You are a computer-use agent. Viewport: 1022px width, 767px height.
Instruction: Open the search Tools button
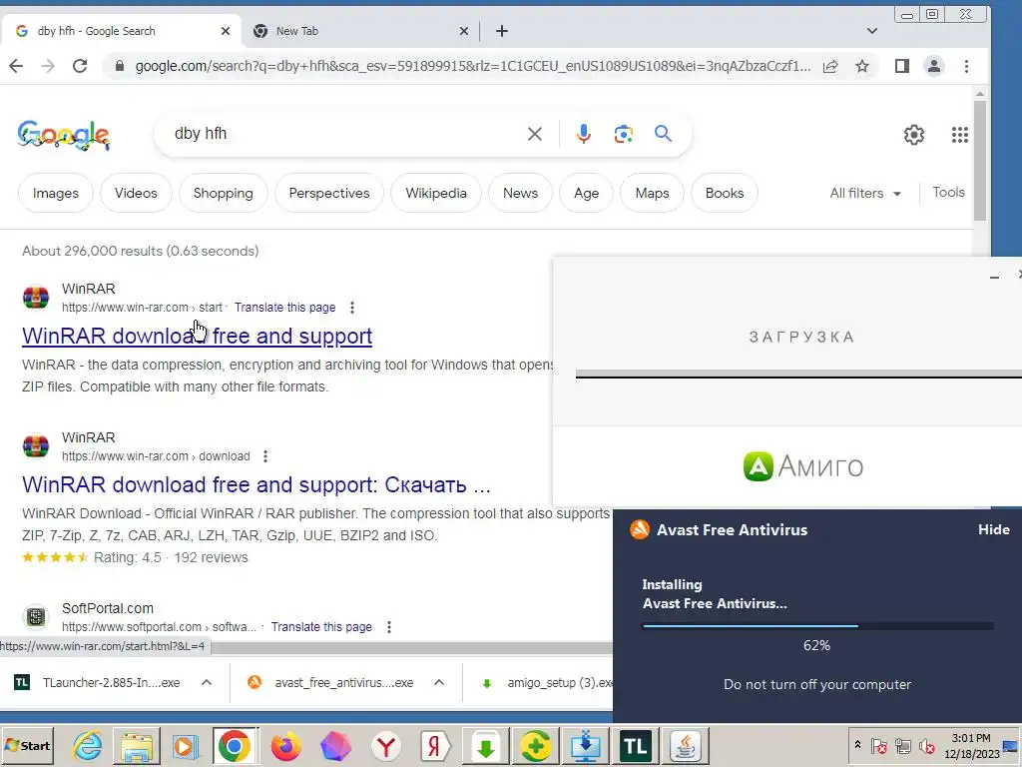click(x=948, y=193)
